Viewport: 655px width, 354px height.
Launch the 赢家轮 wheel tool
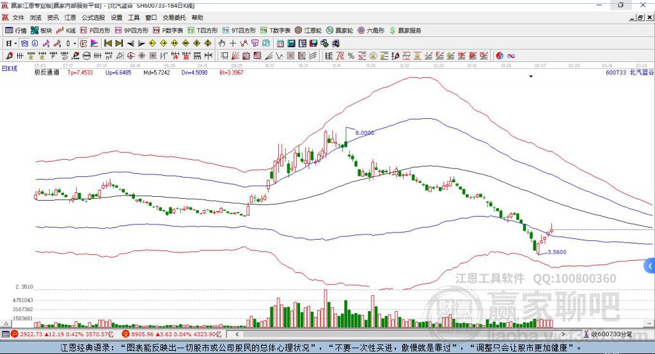340,31
